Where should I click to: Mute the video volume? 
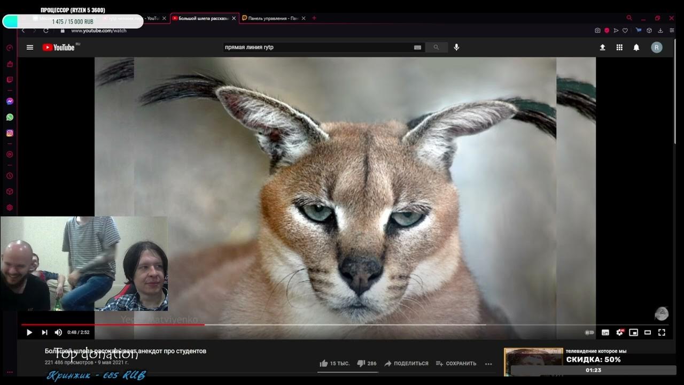point(58,333)
